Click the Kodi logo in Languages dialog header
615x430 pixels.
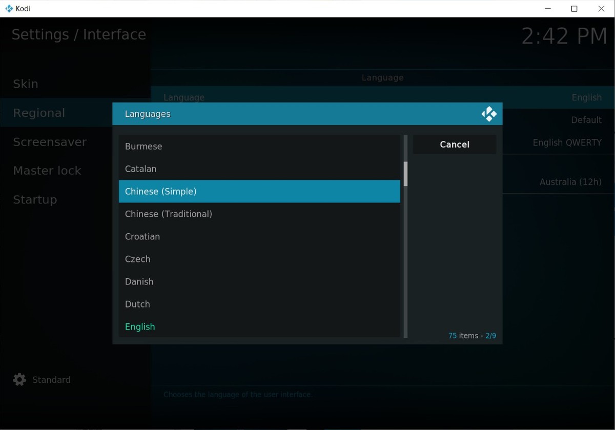click(489, 114)
